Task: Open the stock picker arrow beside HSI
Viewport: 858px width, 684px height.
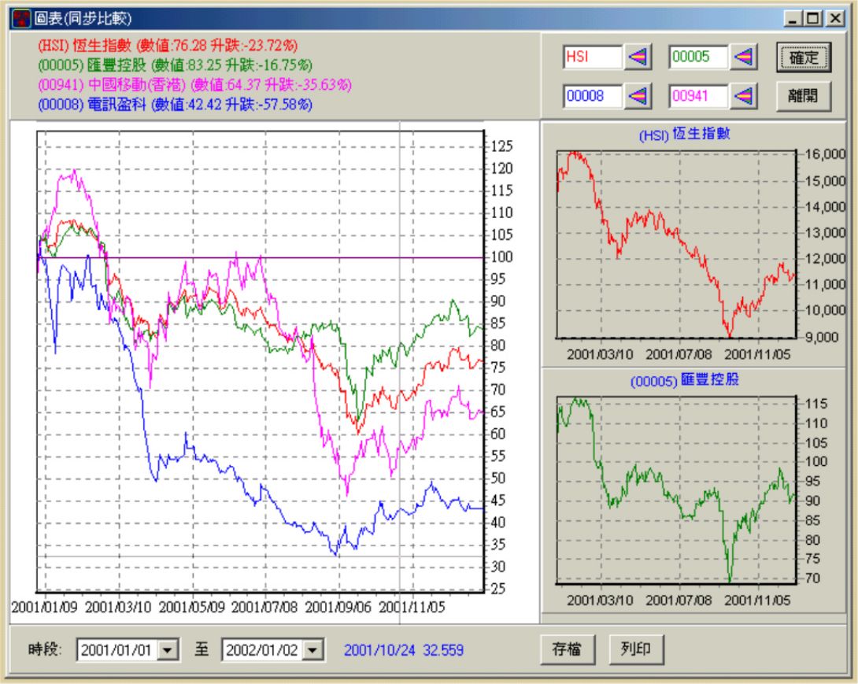Action: (x=638, y=57)
